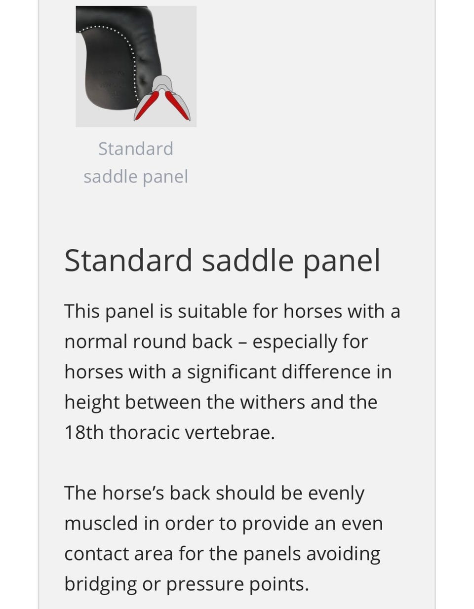
Task: Click the Standard saddle panel thumbnail image
Action: tap(136, 66)
